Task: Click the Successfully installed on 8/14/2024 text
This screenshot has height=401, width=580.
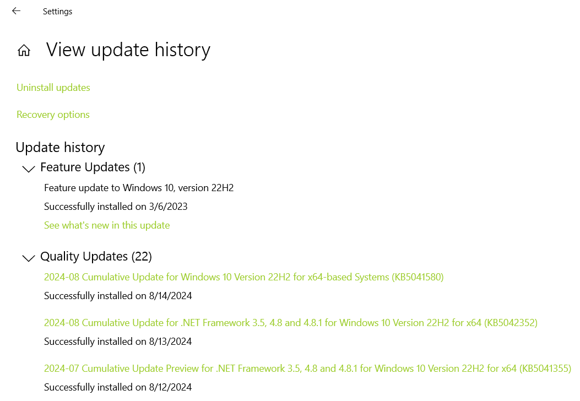Action: click(118, 296)
